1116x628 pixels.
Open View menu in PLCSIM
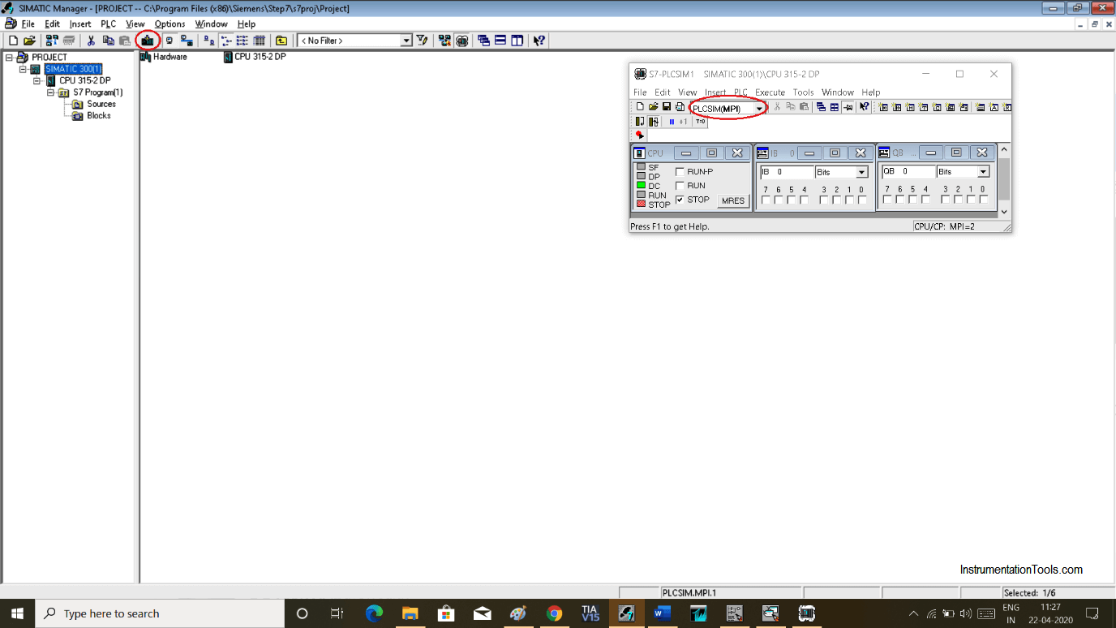[687, 92]
